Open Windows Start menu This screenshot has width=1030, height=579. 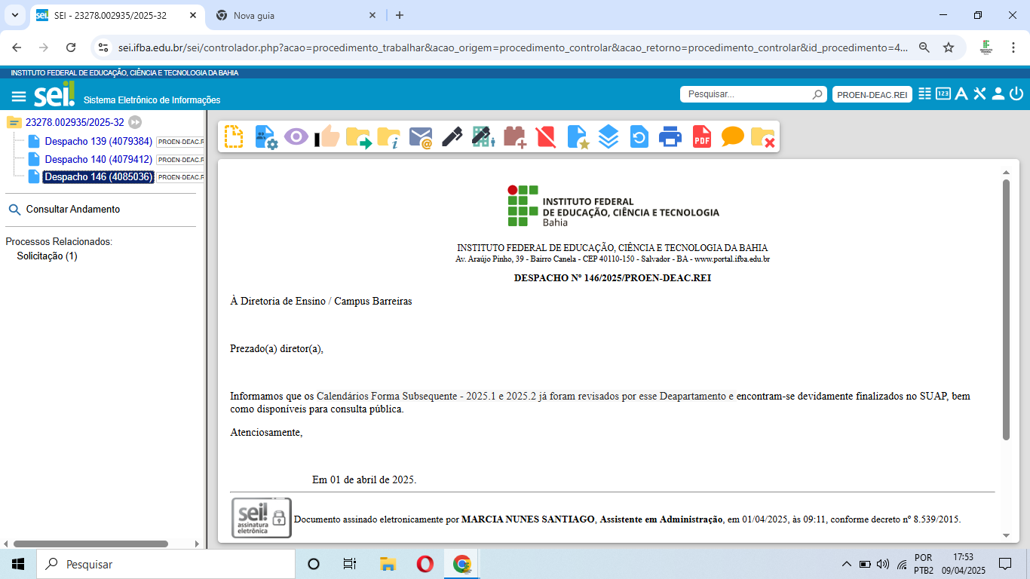pyautogui.click(x=18, y=564)
